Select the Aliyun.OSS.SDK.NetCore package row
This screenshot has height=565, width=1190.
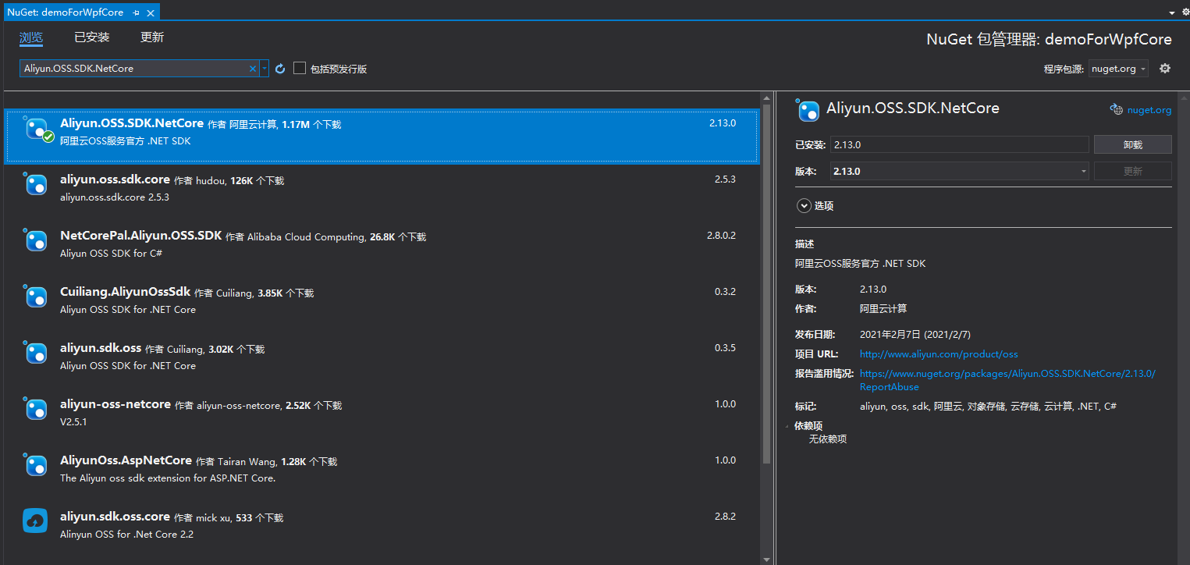tap(382, 137)
